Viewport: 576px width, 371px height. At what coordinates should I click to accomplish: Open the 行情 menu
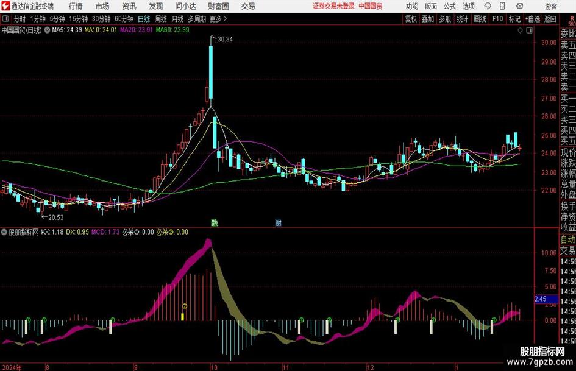coord(76,6)
